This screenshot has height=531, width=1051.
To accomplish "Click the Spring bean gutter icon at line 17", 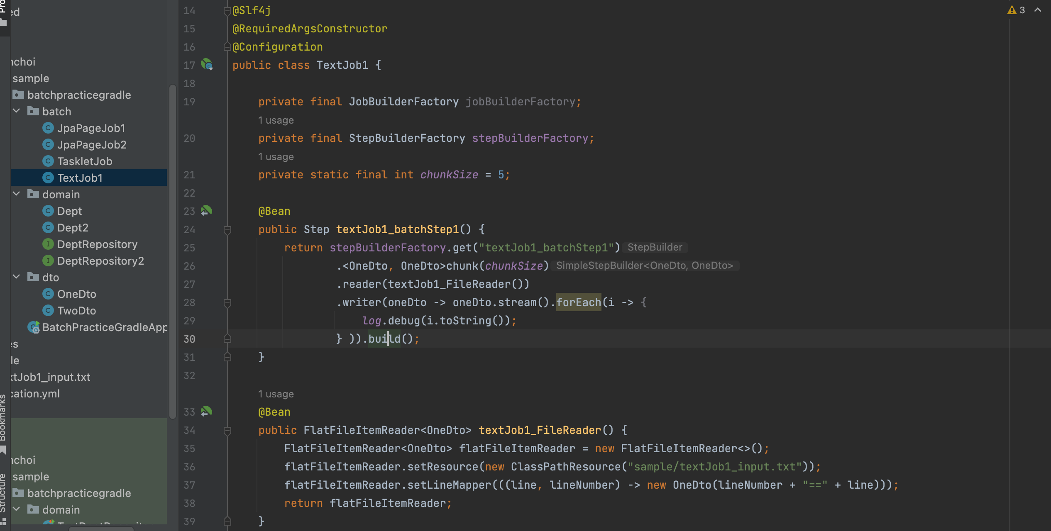I will tap(207, 65).
